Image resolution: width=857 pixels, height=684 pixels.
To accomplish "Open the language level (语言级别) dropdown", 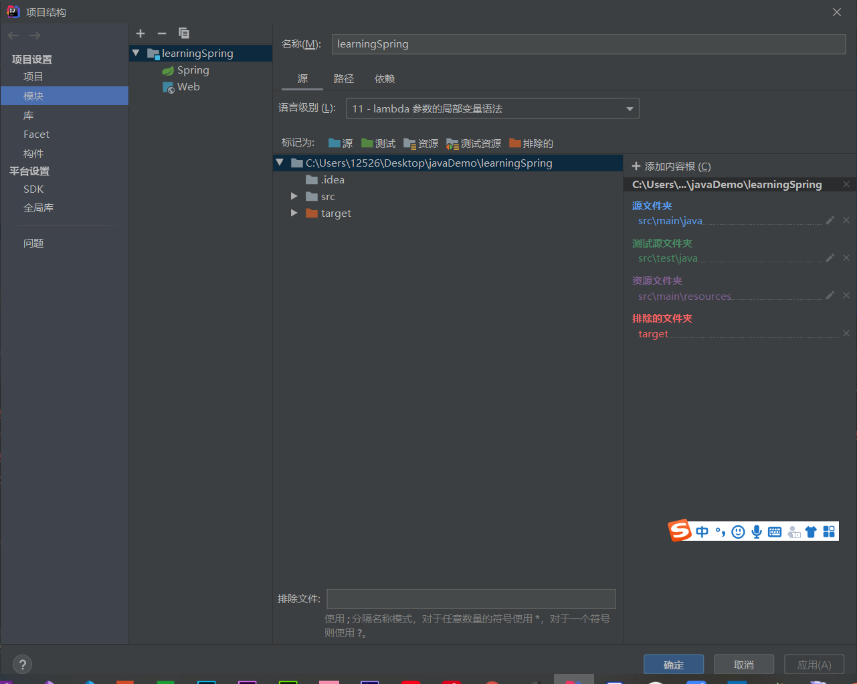I will click(x=492, y=108).
